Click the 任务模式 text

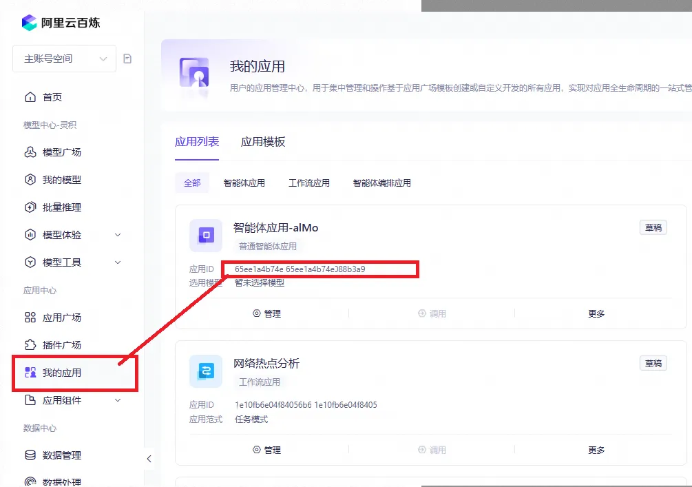(251, 419)
